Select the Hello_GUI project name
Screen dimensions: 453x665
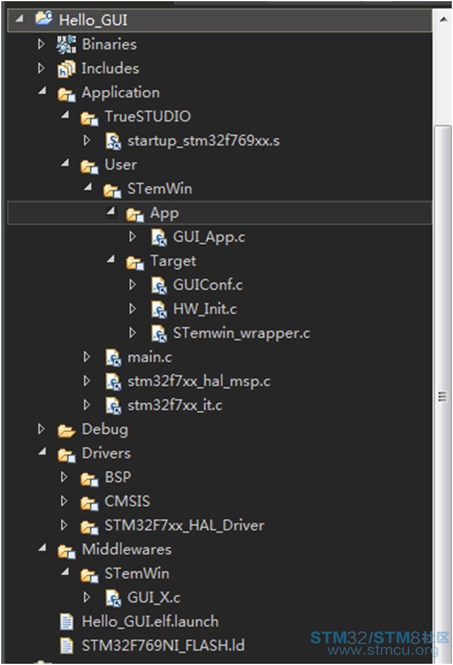pyautogui.click(x=93, y=20)
